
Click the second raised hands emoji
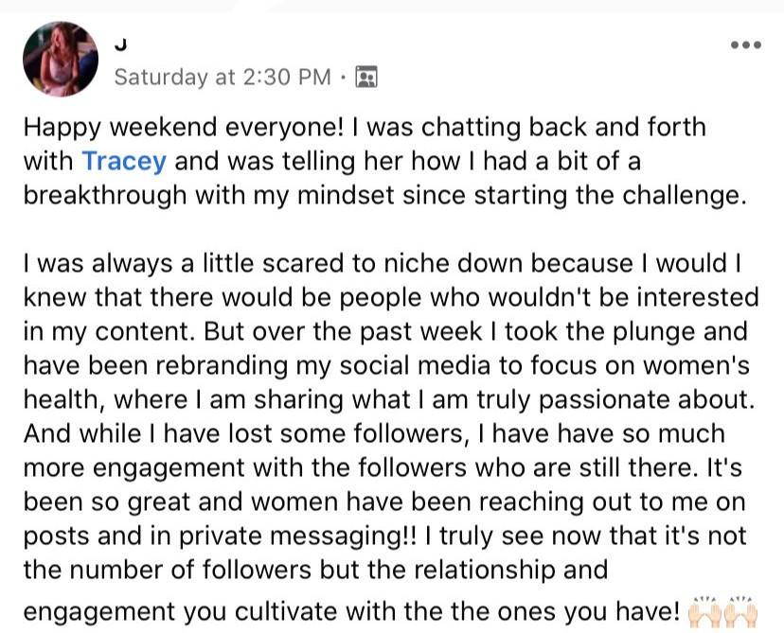pos(742,613)
